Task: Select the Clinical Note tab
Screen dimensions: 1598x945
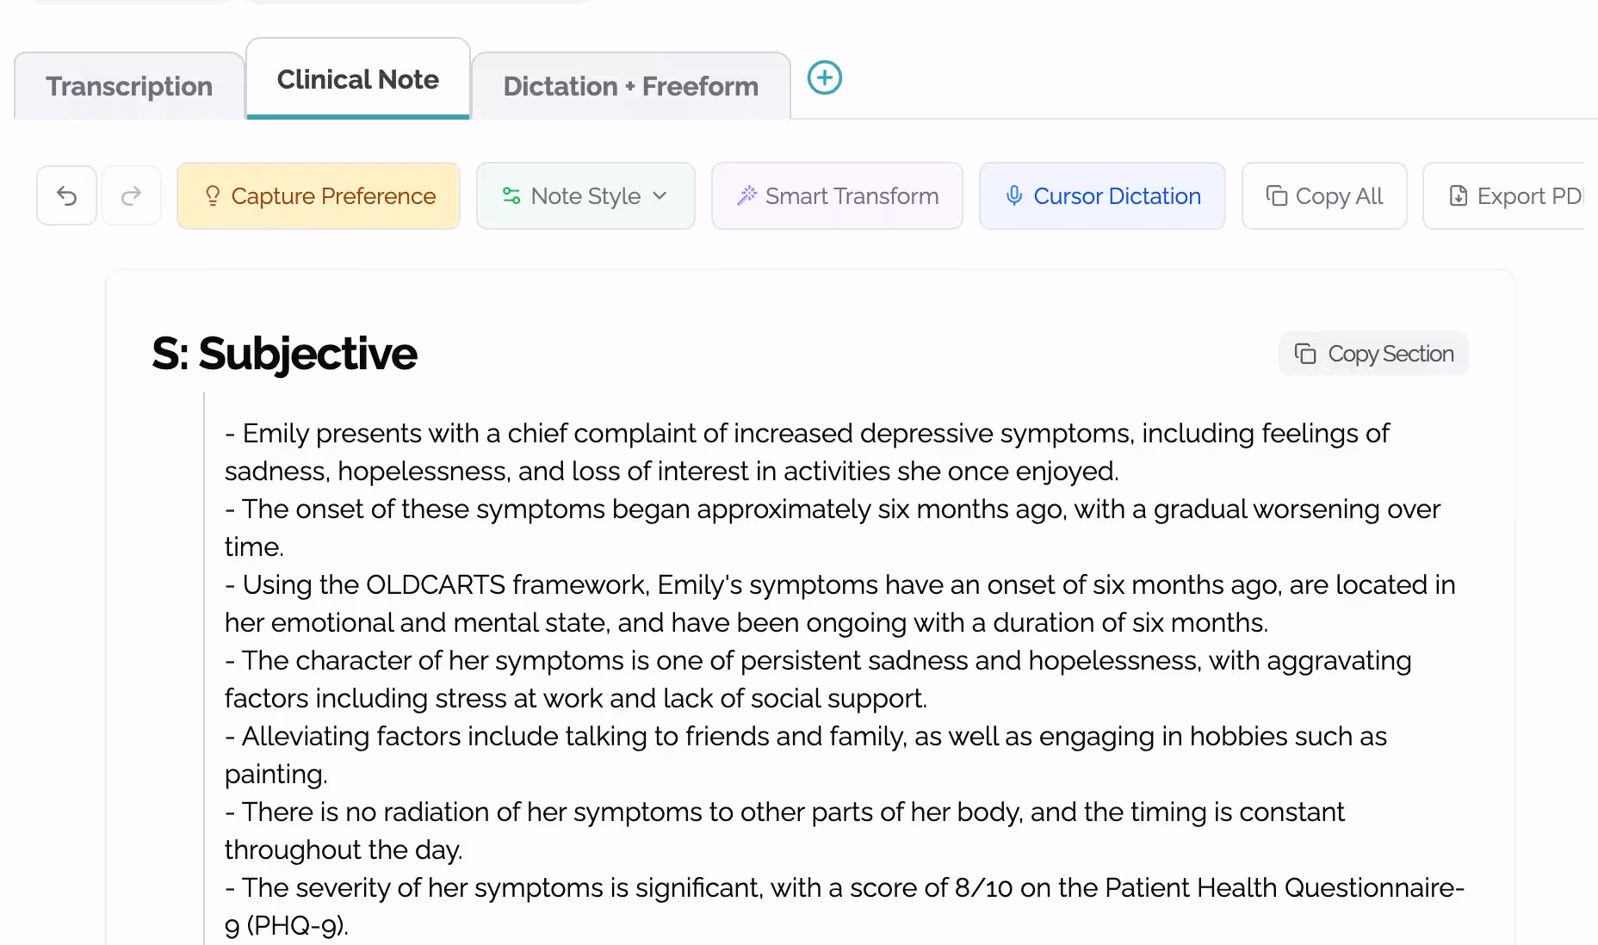Action: 356,79
